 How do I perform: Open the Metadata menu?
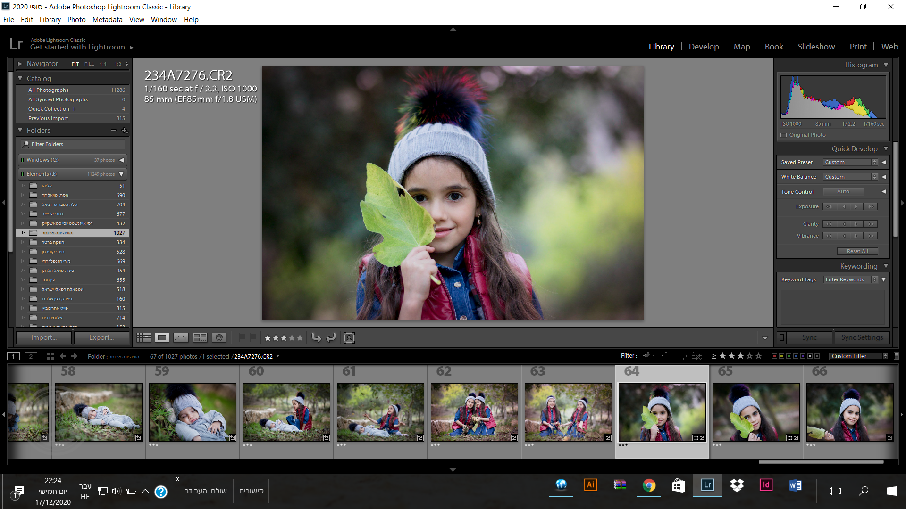107,20
